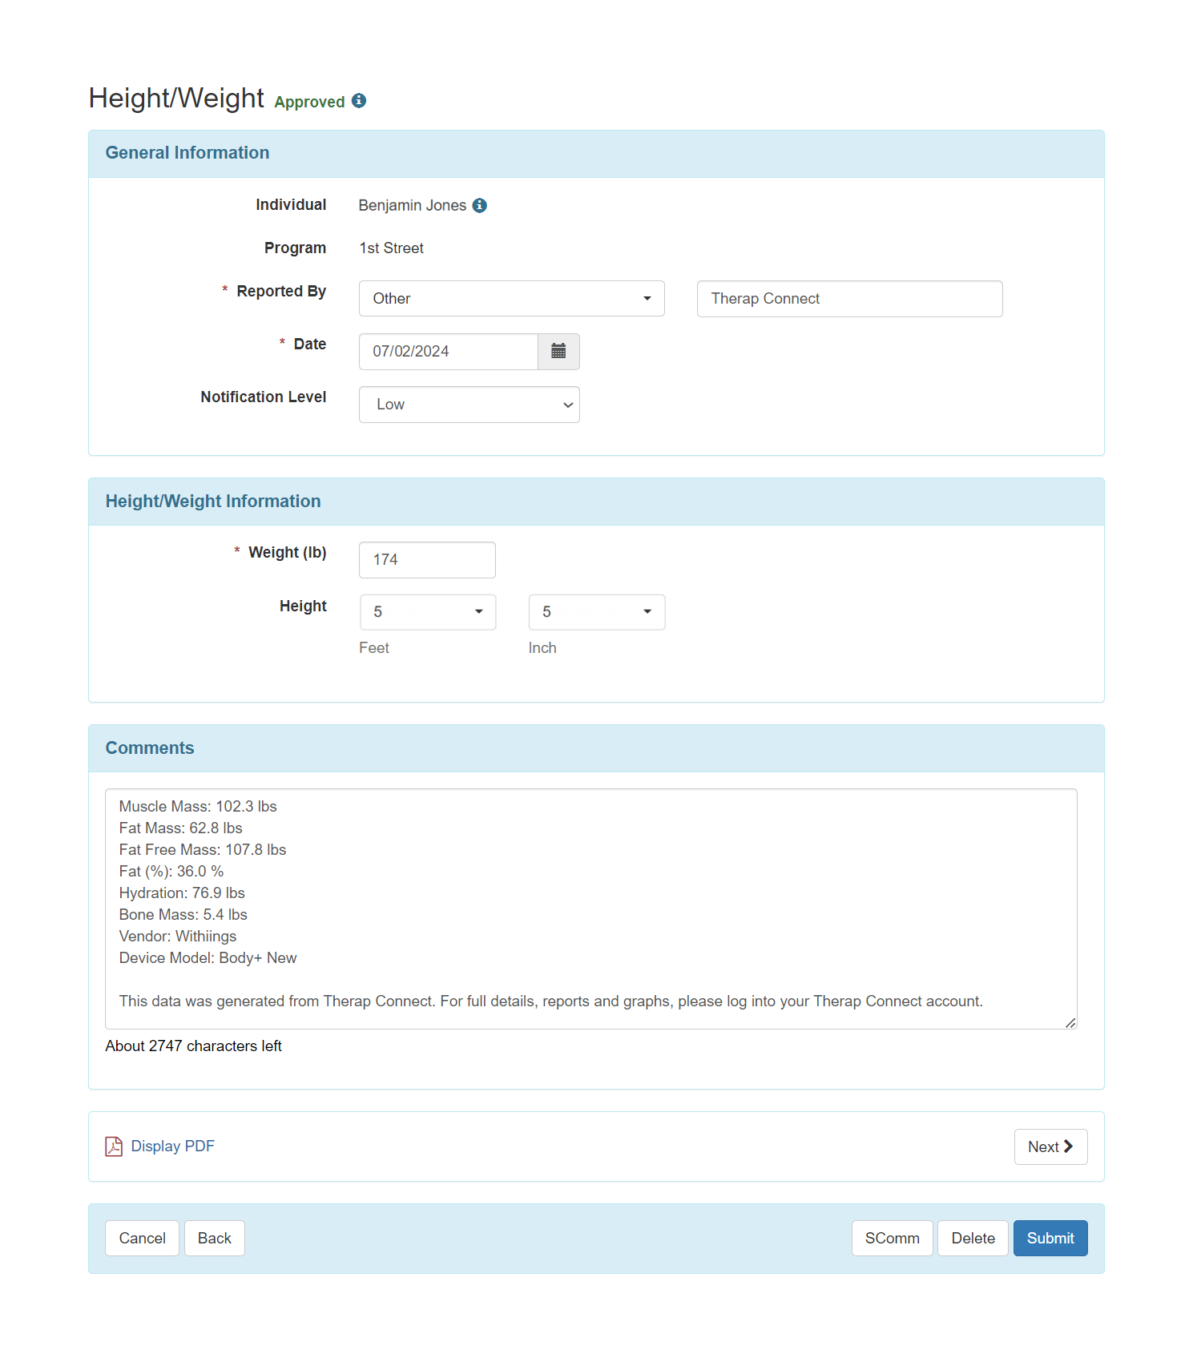This screenshot has height=1358, width=1193.
Task: Open the Feet height dropdown
Action: pos(428,612)
